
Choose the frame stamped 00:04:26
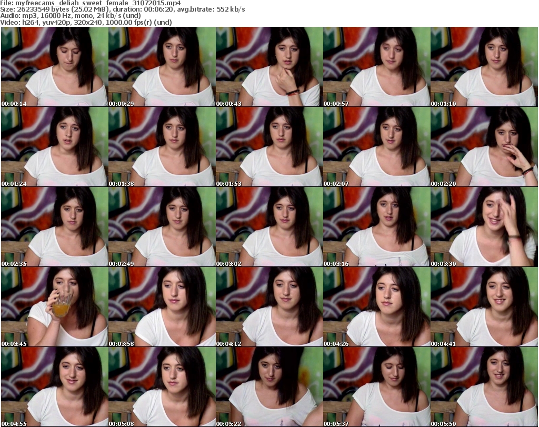point(376,306)
